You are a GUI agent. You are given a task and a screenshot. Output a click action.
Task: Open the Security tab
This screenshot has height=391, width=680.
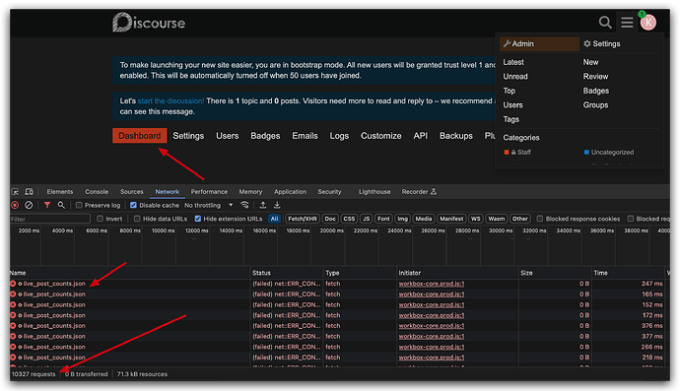[x=329, y=192]
